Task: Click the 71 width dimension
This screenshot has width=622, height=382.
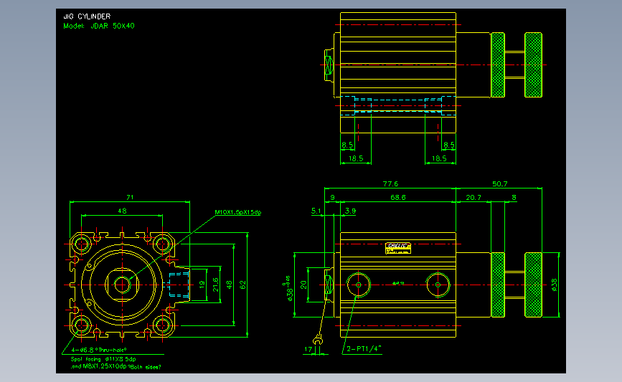Action: pos(130,197)
